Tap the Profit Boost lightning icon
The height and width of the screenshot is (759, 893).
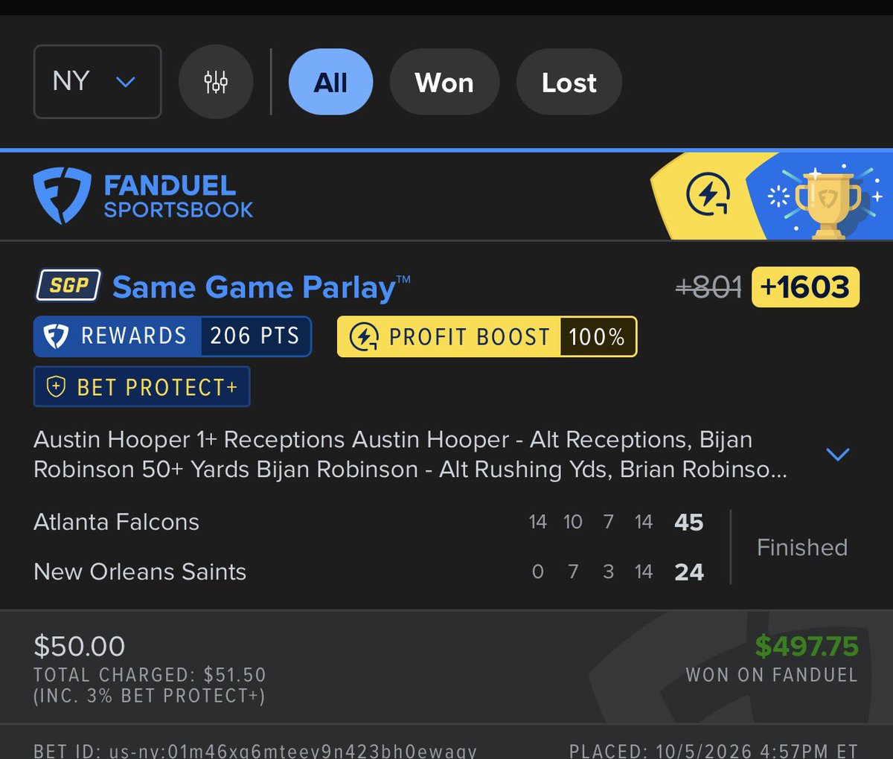pyautogui.click(x=364, y=337)
